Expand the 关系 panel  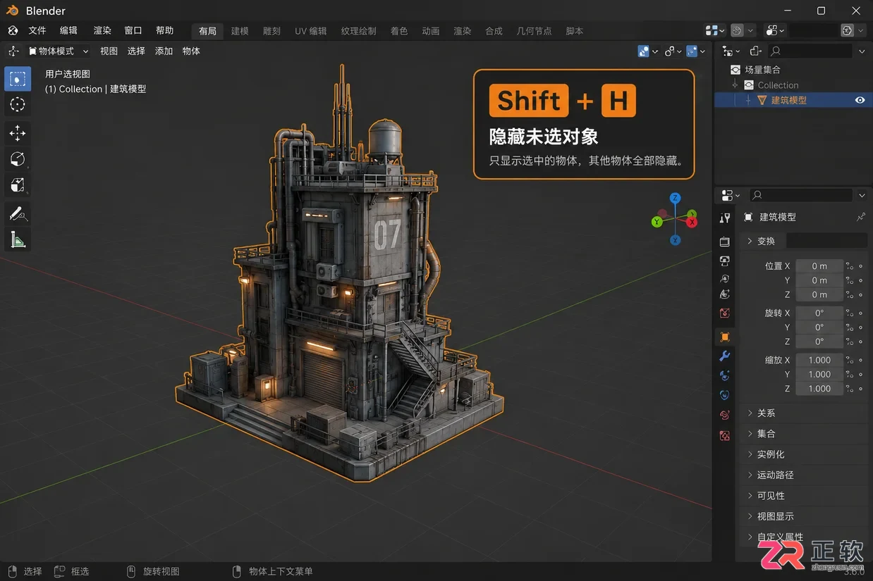coord(805,413)
